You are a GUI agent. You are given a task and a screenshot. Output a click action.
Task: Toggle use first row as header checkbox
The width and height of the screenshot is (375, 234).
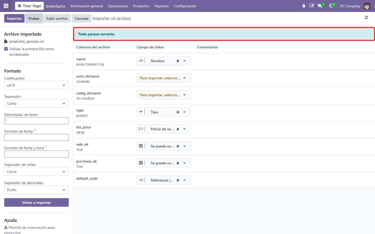pyautogui.click(x=6, y=49)
